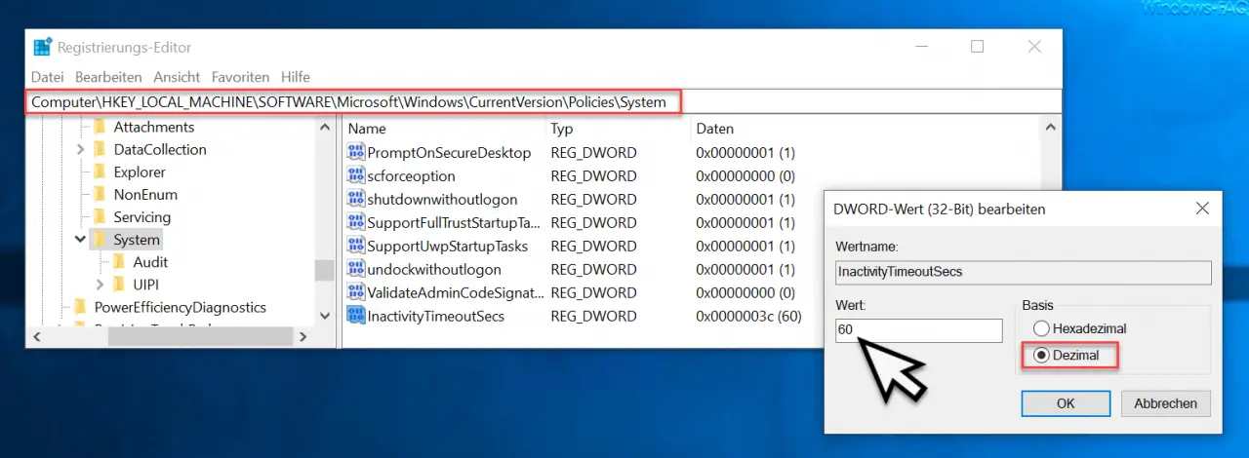Screen dimensions: 1249x458
Task: Click the Audit folder icon
Action: tap(118, 261)
